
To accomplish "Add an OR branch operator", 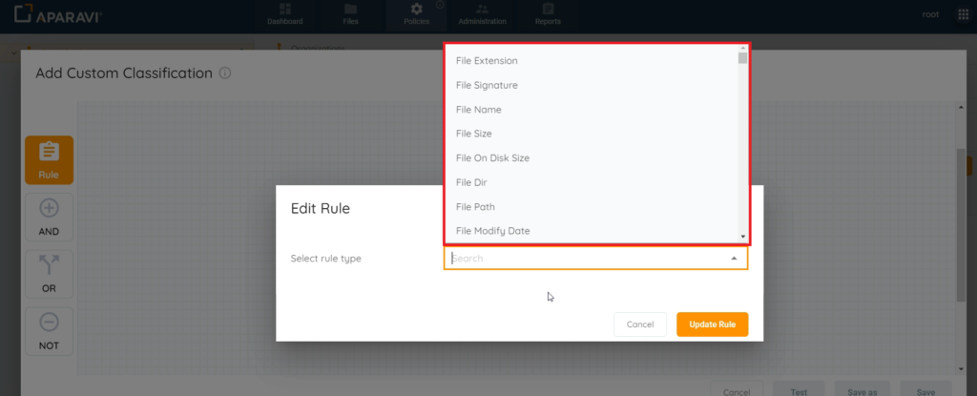I will [x=50, y=275].
